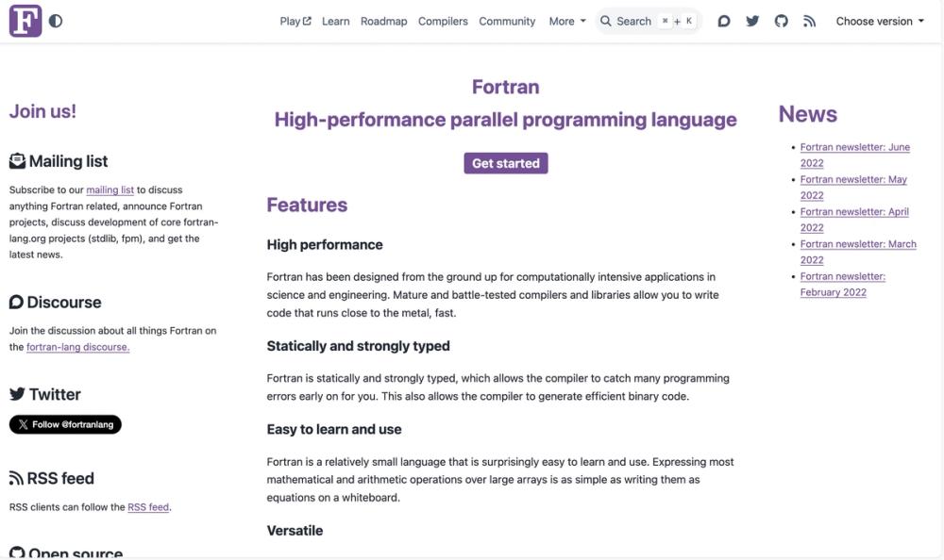Image resolution: width=944 pixels, height=560 pixels.
Task: Click Easy to learn and use subheading
Action: [x=334, y=430]
